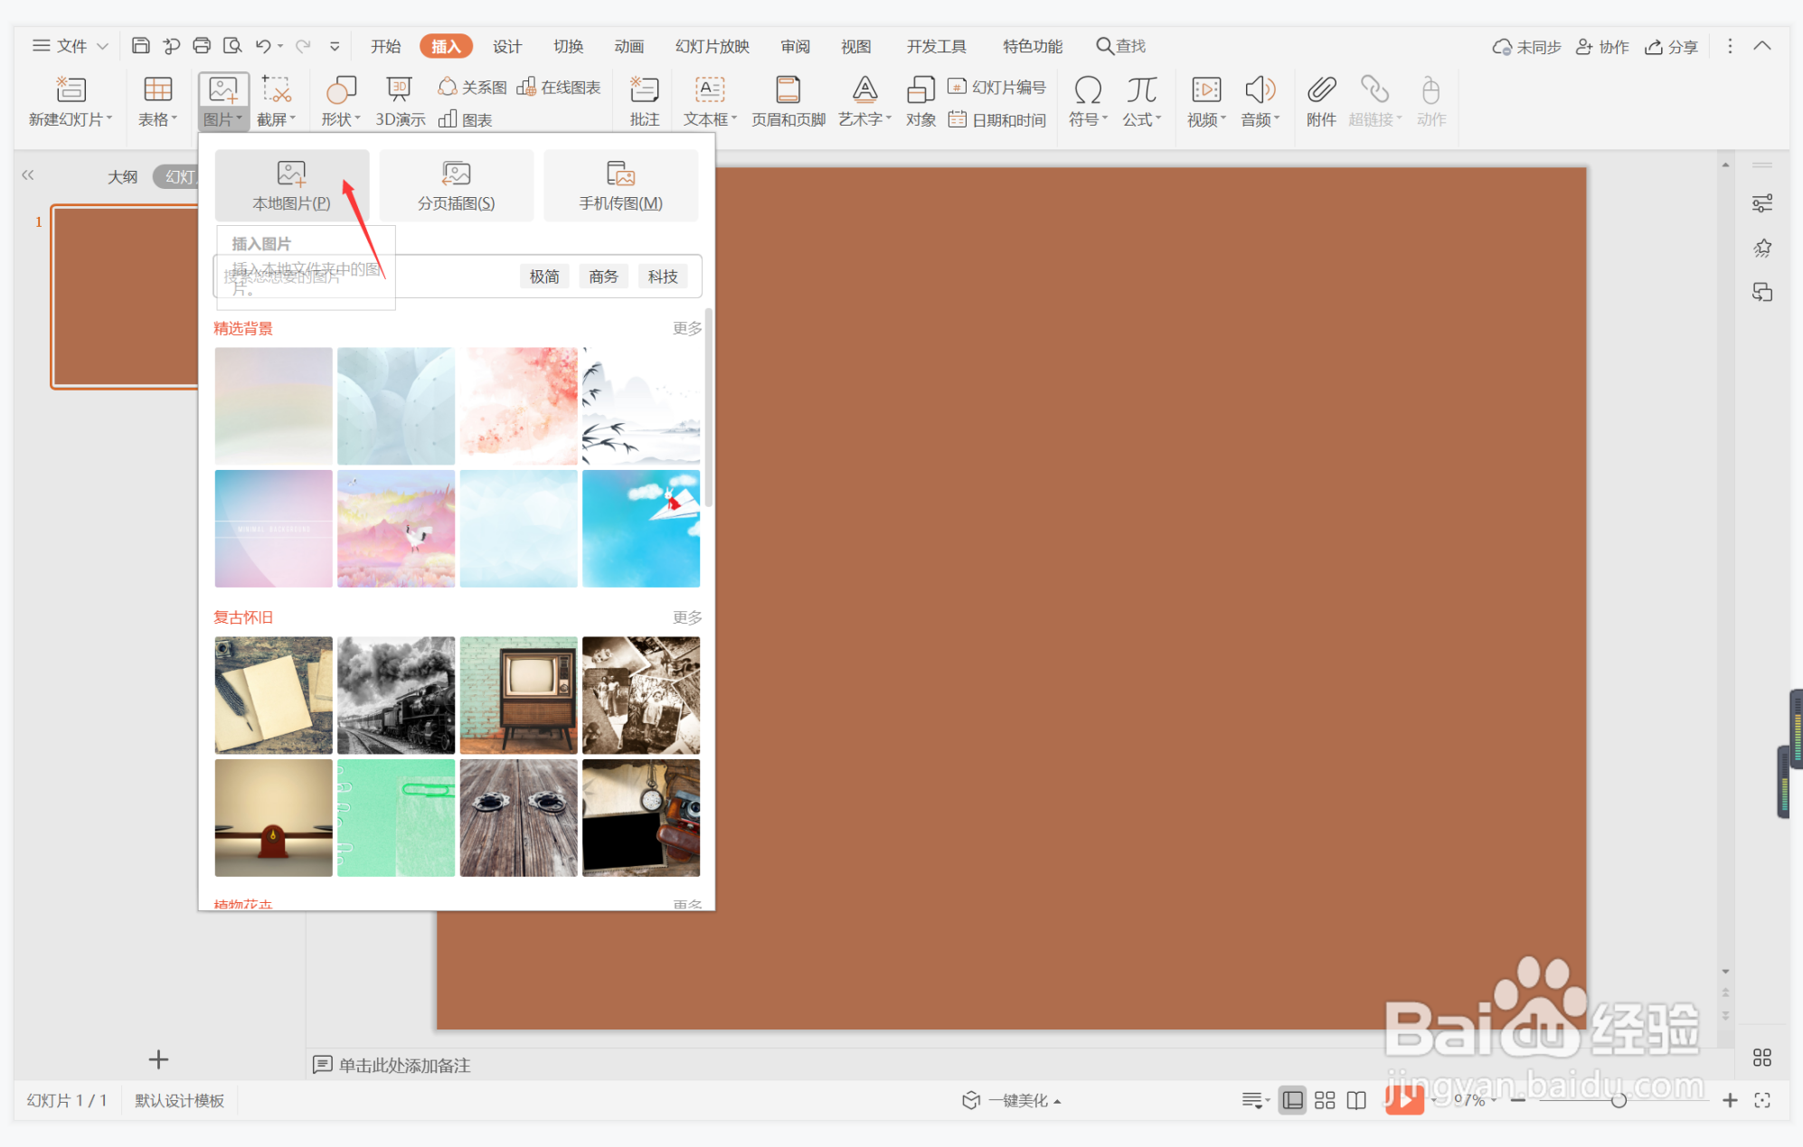Click the zoom slider handle
This screenshot has width=1803, height=1147.
[x=1619, y=1100]
